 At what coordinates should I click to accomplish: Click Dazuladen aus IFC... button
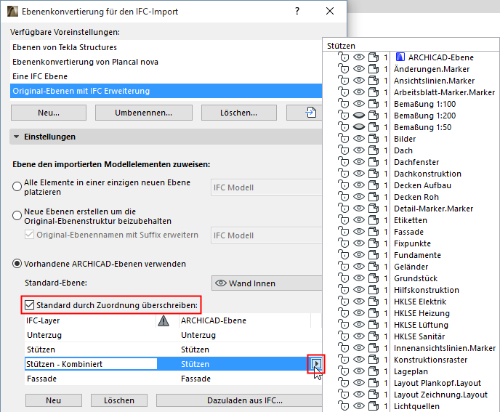tap(239, 400)
